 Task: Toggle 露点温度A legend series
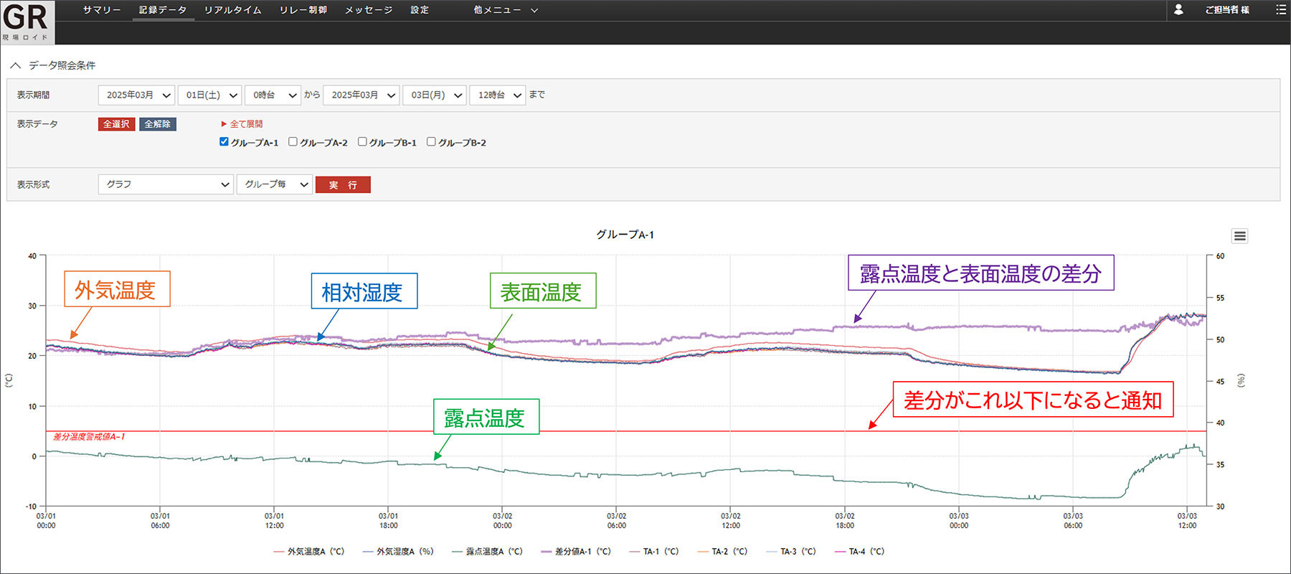tap(487, 552)
